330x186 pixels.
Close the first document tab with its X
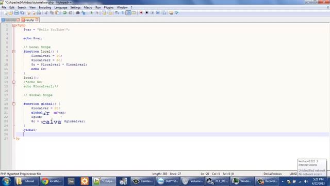pos(18,20)
